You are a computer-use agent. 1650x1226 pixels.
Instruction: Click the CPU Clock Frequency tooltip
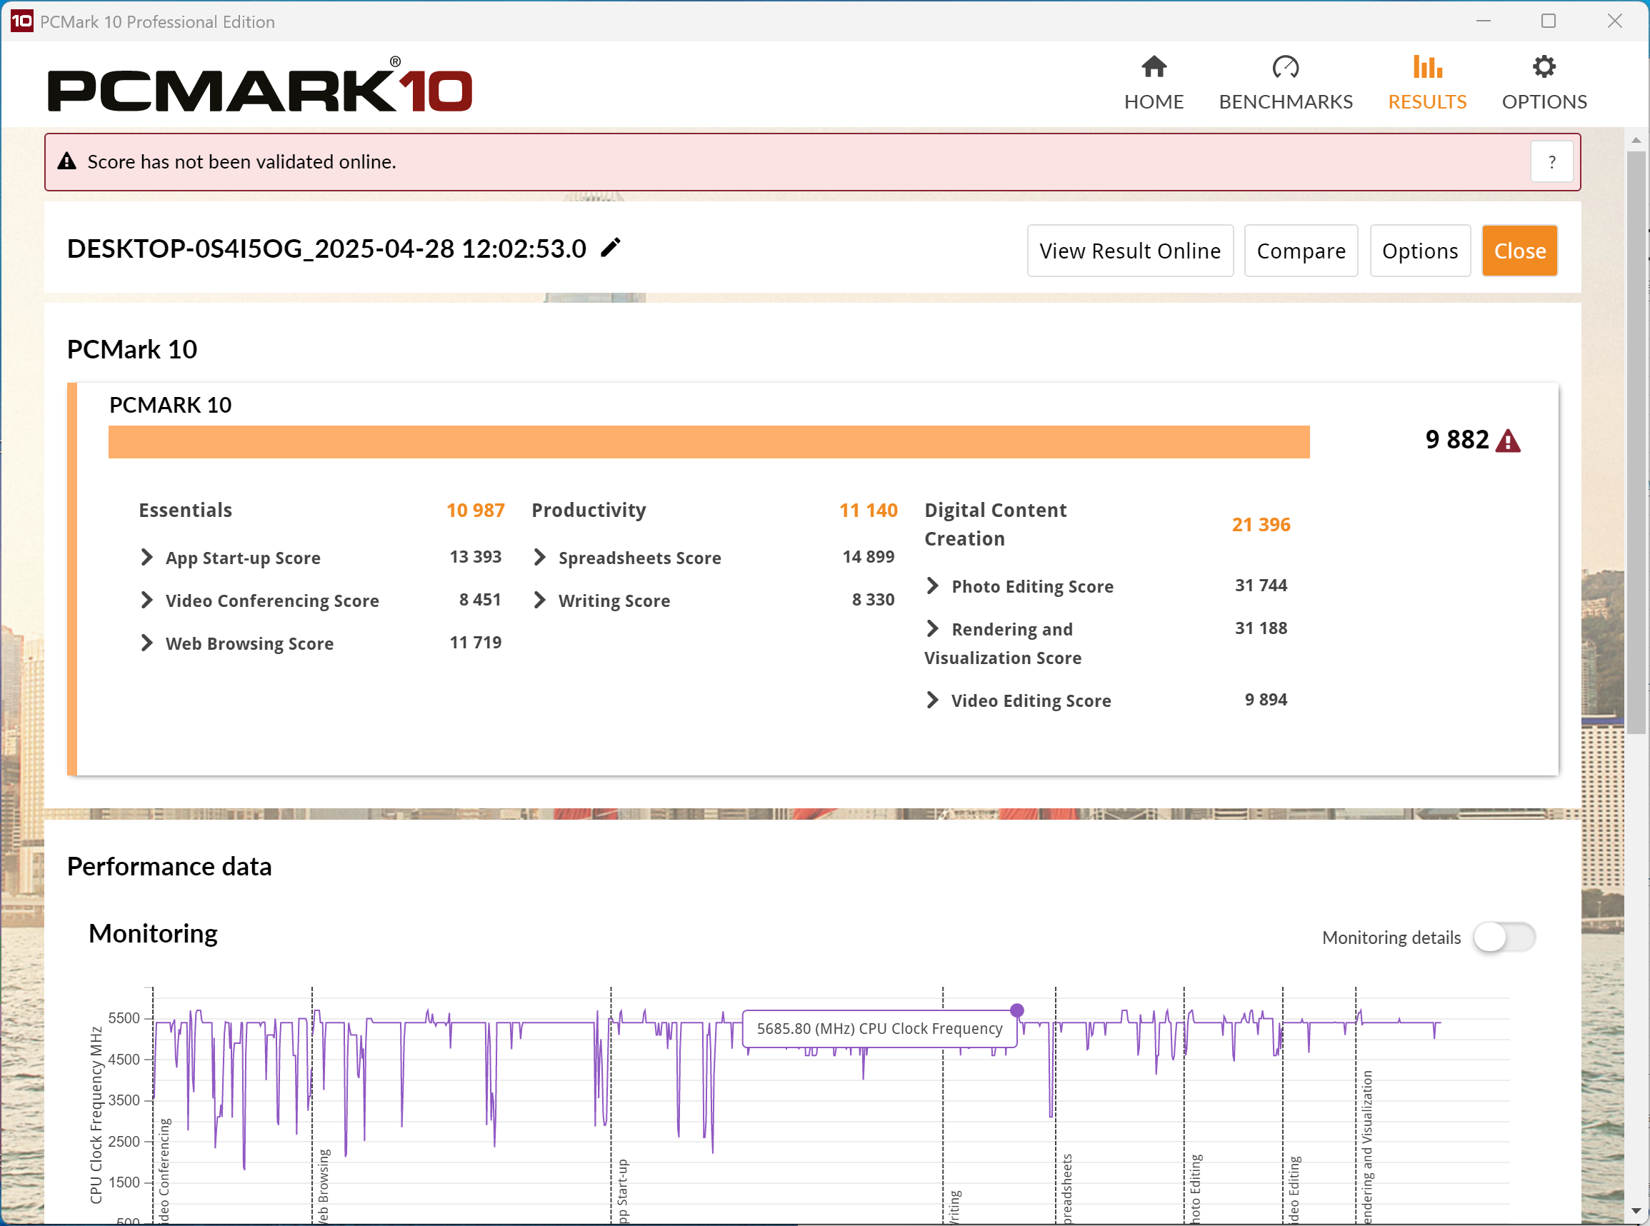coord(879,1029)
